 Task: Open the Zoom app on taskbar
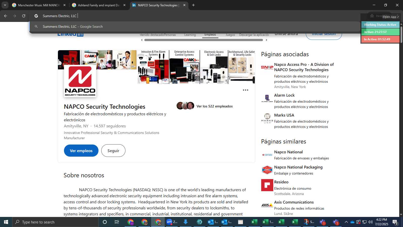coord(172,222)
